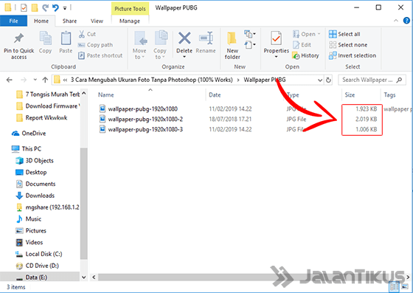Image resolution: width=413 pixels, height=293 pixels.
Task: Switch to large icons view toggle
Action: click(x=405, y=286)
